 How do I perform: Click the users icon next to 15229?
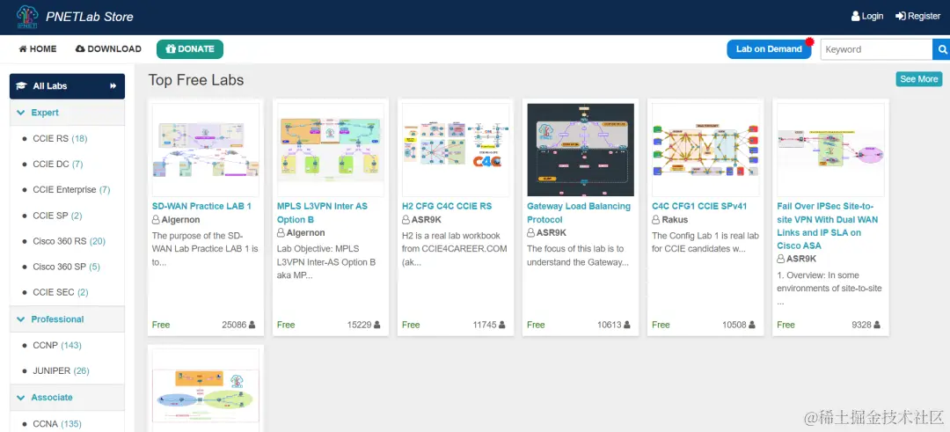pos(376,325)
